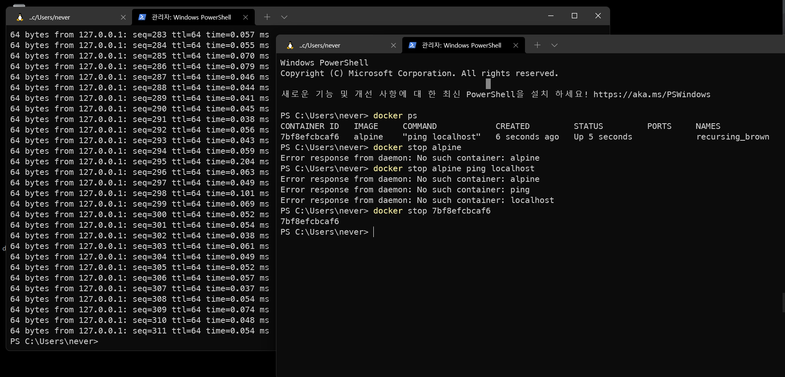Click the 'docker ps' command line
This screenshot has width=785, height=377.
pos(349,115)
